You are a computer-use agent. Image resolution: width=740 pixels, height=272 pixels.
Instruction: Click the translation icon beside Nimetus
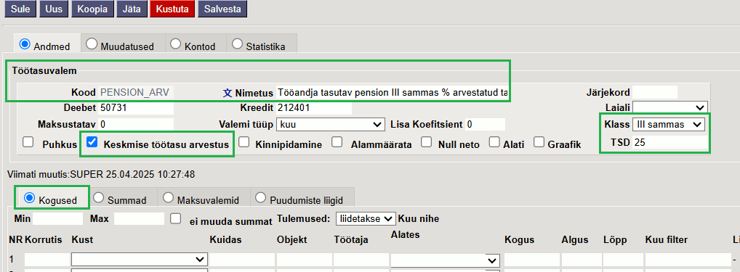[x=228, y=93]
